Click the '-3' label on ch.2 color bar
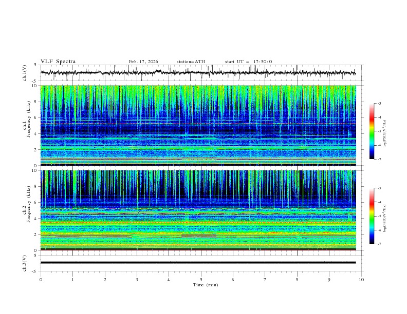This screenshot has width=407, height=314. [x=379, y=188]
